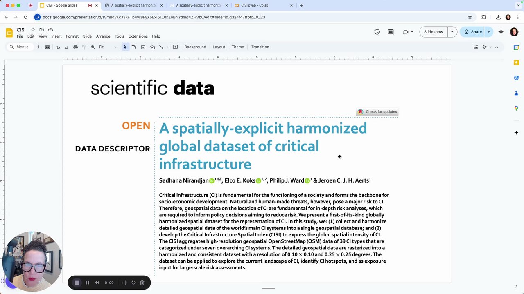The image size is (524, 294).
Task: Redo the last action
Action: 66,47
